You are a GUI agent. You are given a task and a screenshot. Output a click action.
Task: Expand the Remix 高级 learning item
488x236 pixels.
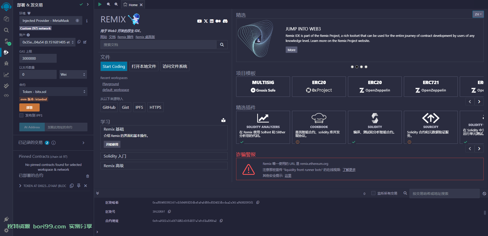[164, 166]
